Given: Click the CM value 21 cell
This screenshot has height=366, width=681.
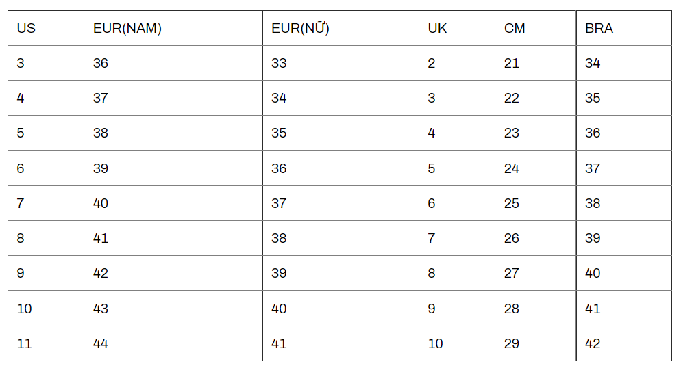Looking at the screenshot, I should (x=512, y=64).
